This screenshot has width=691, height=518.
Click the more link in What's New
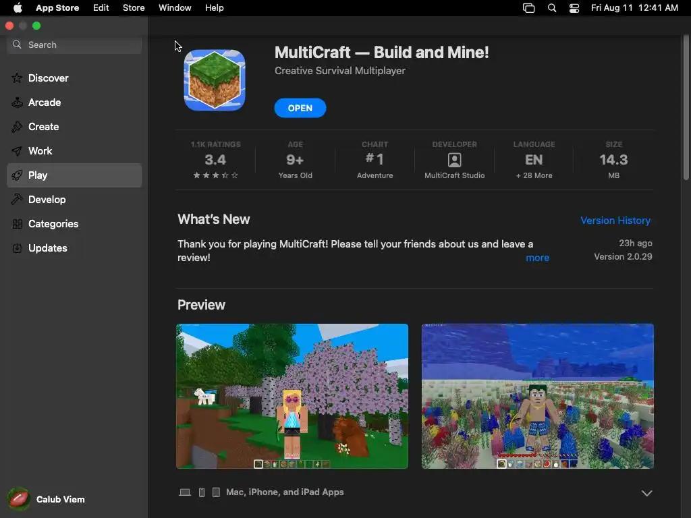coord(538,258)
